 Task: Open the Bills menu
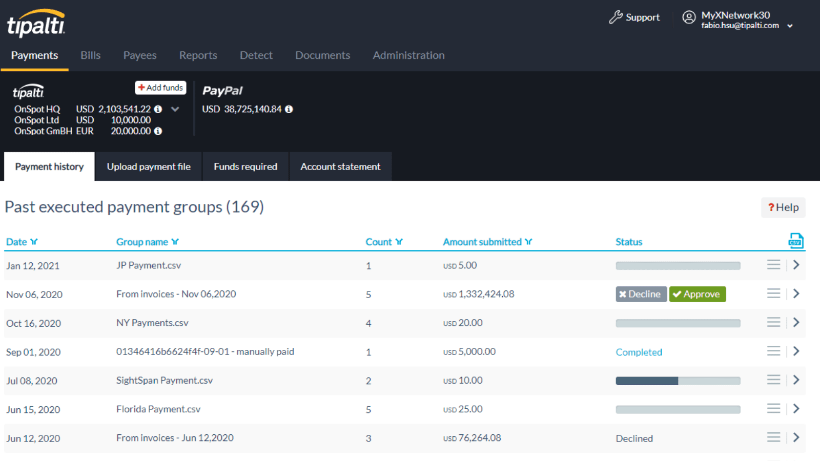click(x=90, y=55)
